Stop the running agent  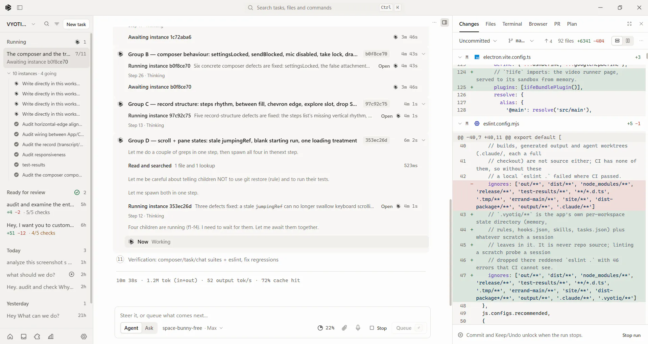[378, 328]
